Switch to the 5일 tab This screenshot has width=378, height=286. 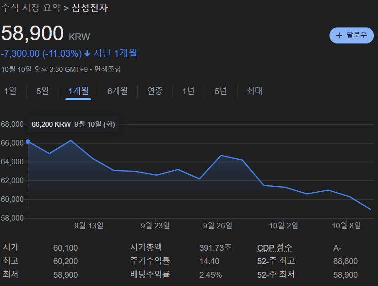pos(43,91)
